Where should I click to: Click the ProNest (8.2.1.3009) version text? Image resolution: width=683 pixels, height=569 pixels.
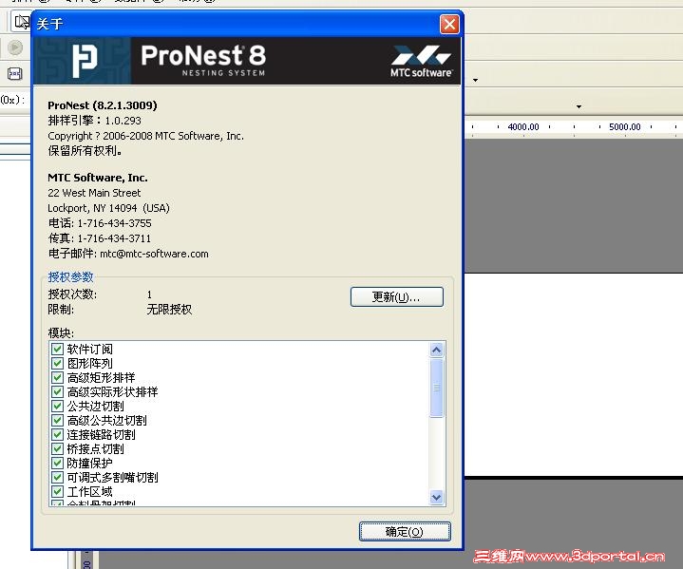click(103, 105)
